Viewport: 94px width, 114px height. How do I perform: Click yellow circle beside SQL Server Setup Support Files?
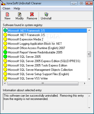(x=5, y=74)
